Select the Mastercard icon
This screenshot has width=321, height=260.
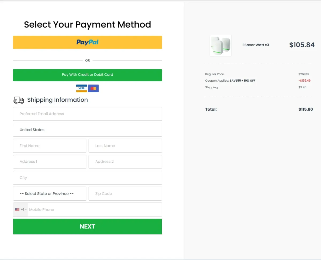[x=93, y=88]
